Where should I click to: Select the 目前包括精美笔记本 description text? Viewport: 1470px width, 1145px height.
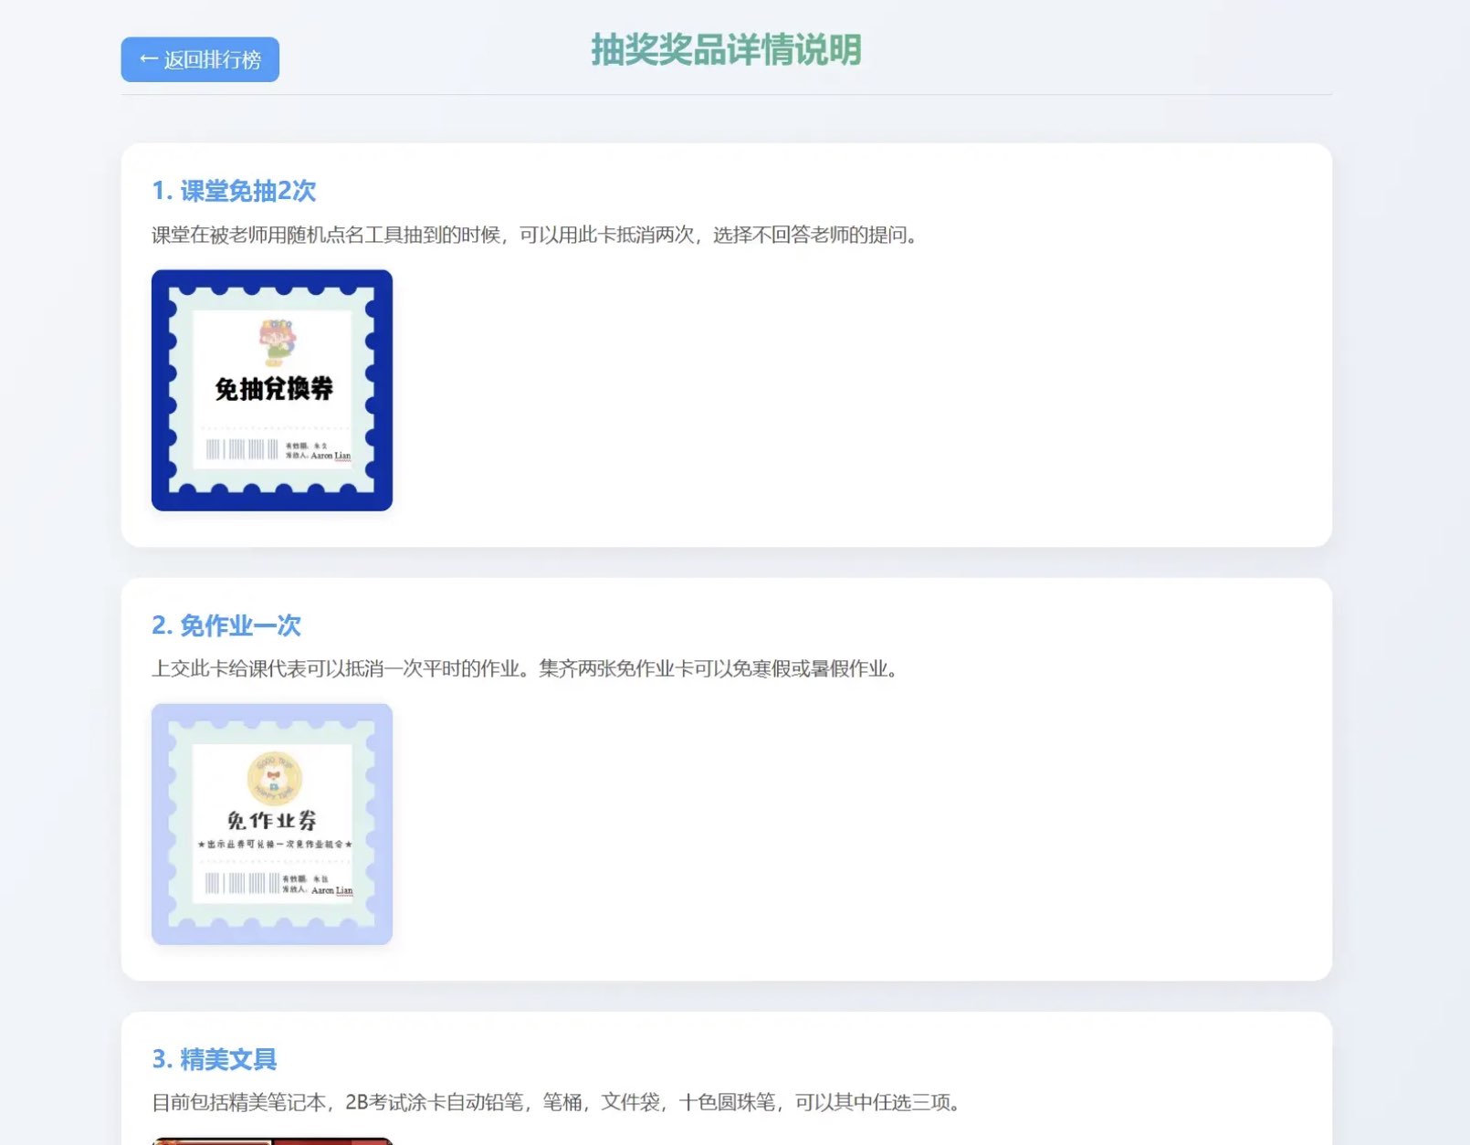coord(558,1102)
